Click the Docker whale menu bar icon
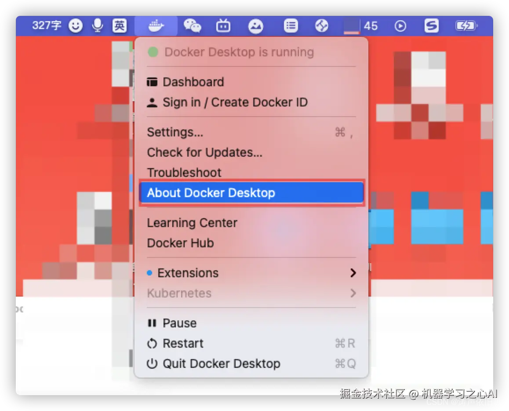Image resolution: width=509 pixels, height=411 pixels. [x=156, y=26]
